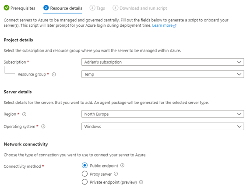Select the Public endpoint radio button

coord(85,166)
